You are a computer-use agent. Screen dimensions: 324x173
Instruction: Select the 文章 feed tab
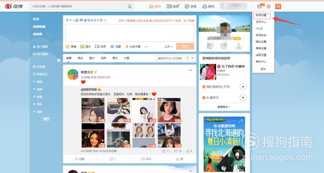(126, 58)
